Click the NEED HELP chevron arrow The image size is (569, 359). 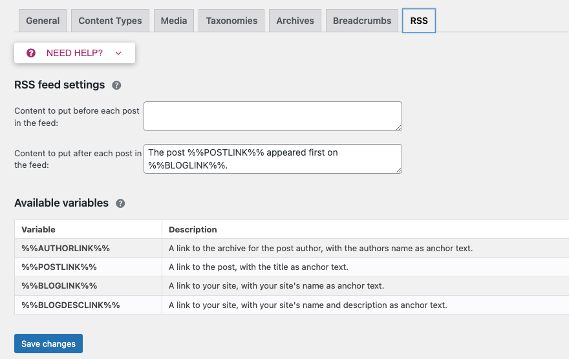(x=118, y=53)
